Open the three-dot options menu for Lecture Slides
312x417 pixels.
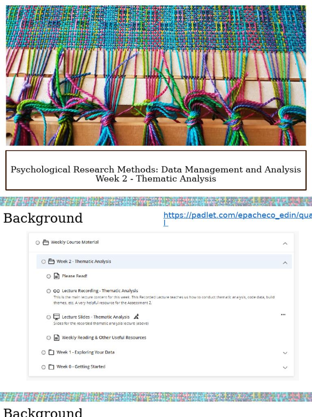pos(283,315)
